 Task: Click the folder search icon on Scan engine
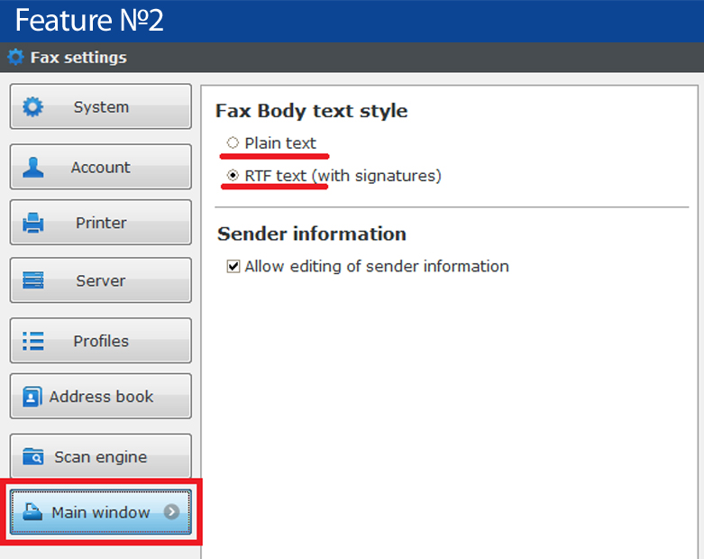tap(32, 456)
